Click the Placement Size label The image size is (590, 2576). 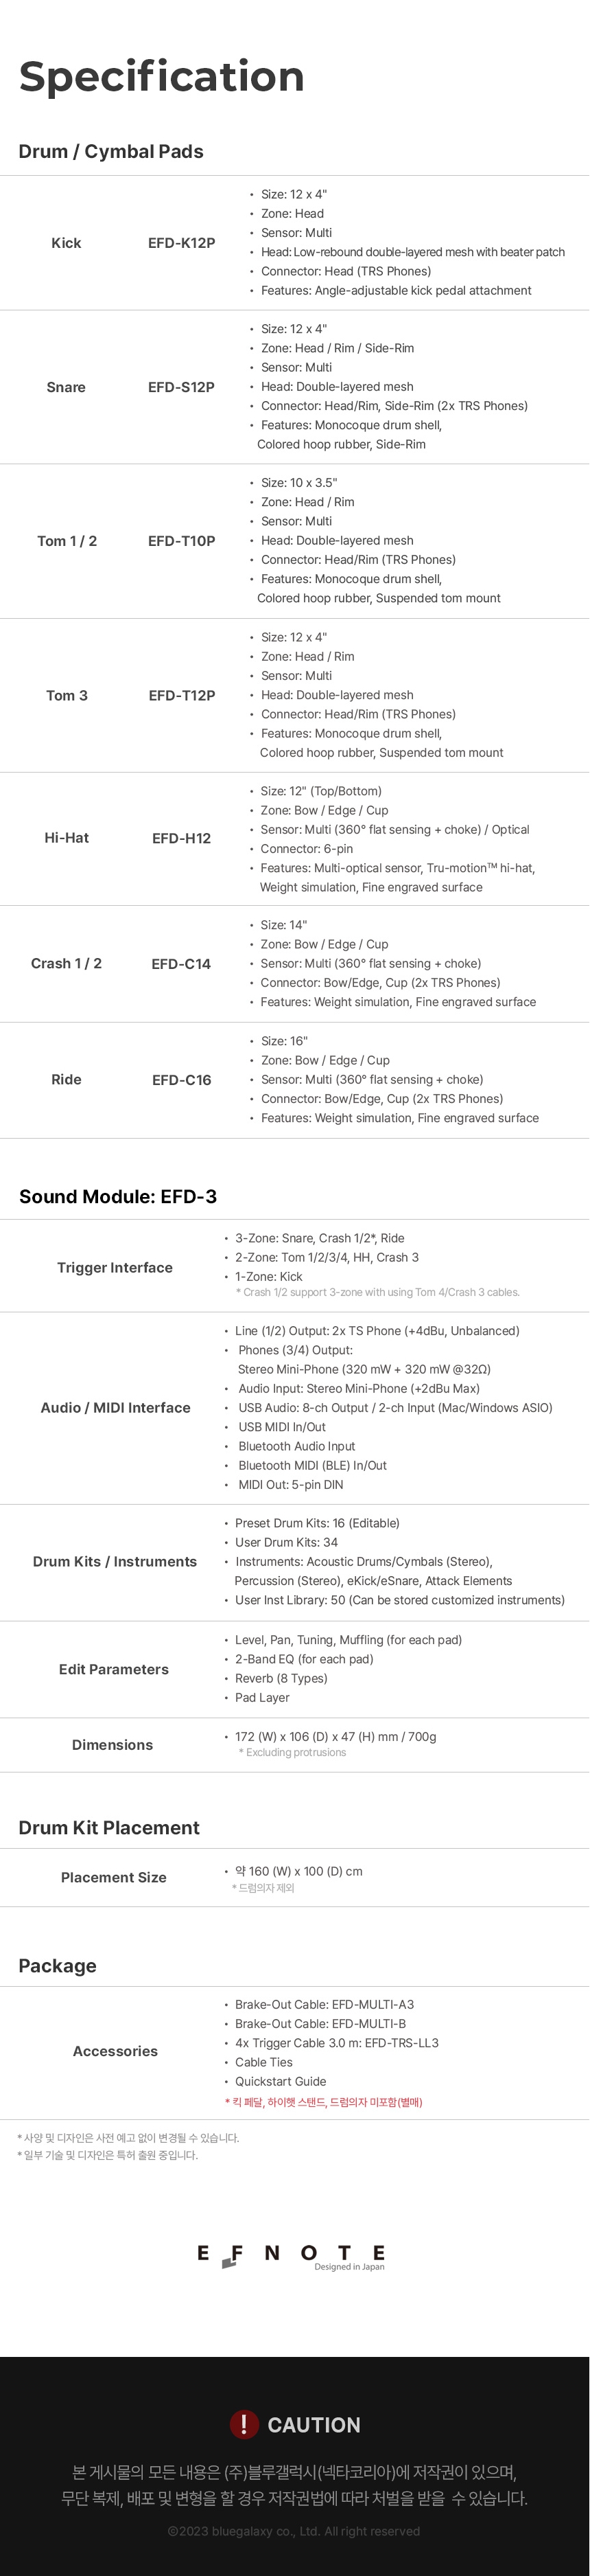coord(114,1878)
